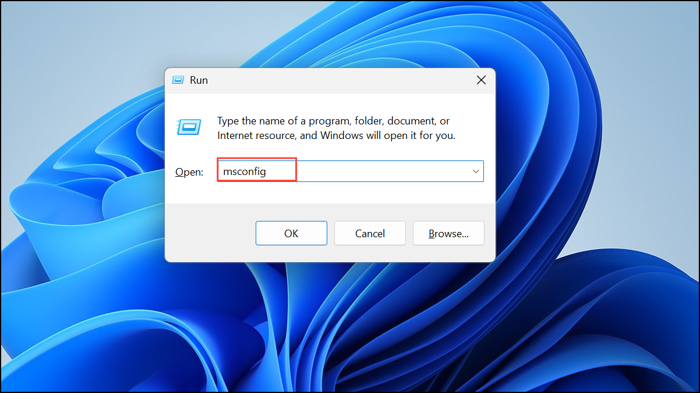This screenshot has width=700, height=393.
Task: Click the Open label next to the field
Action: coord(189,172)
